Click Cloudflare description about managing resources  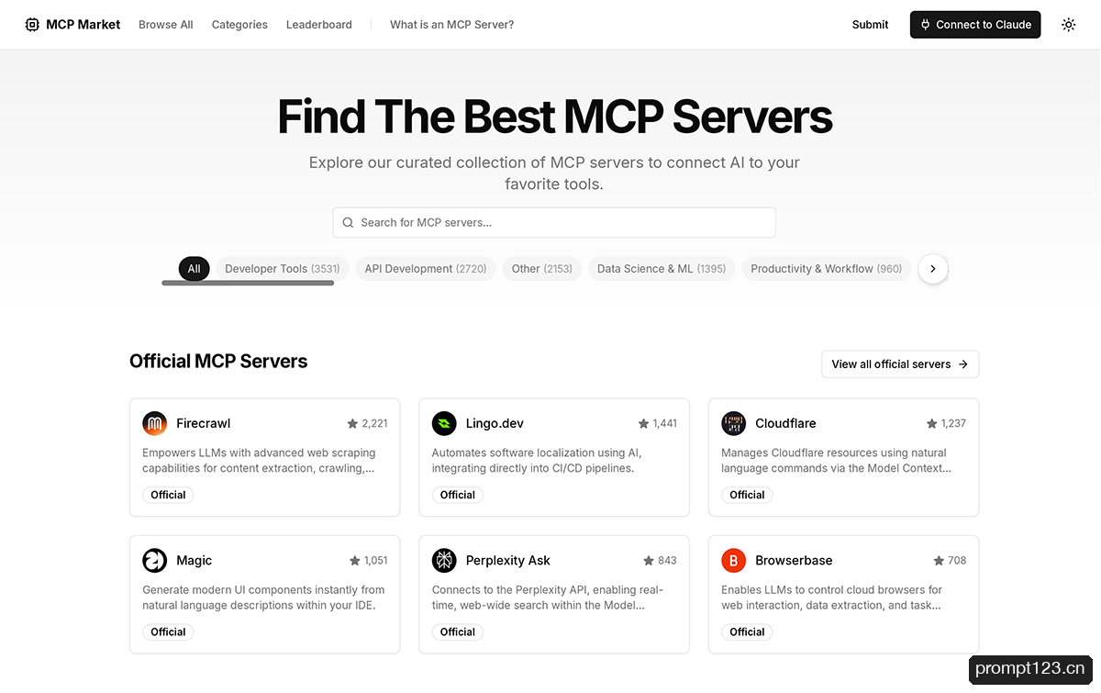(x=836, y=461)
